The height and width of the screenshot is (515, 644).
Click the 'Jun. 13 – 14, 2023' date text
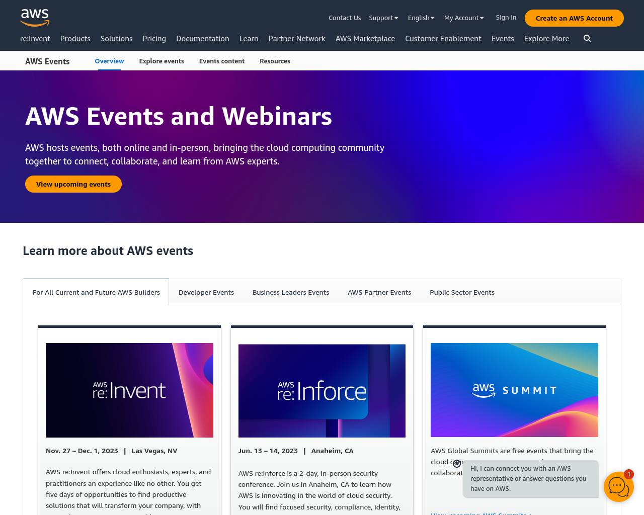(x=268, y=451)
